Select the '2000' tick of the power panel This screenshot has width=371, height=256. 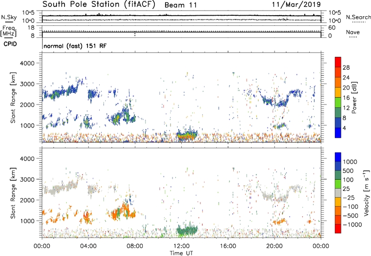(27, 104)
